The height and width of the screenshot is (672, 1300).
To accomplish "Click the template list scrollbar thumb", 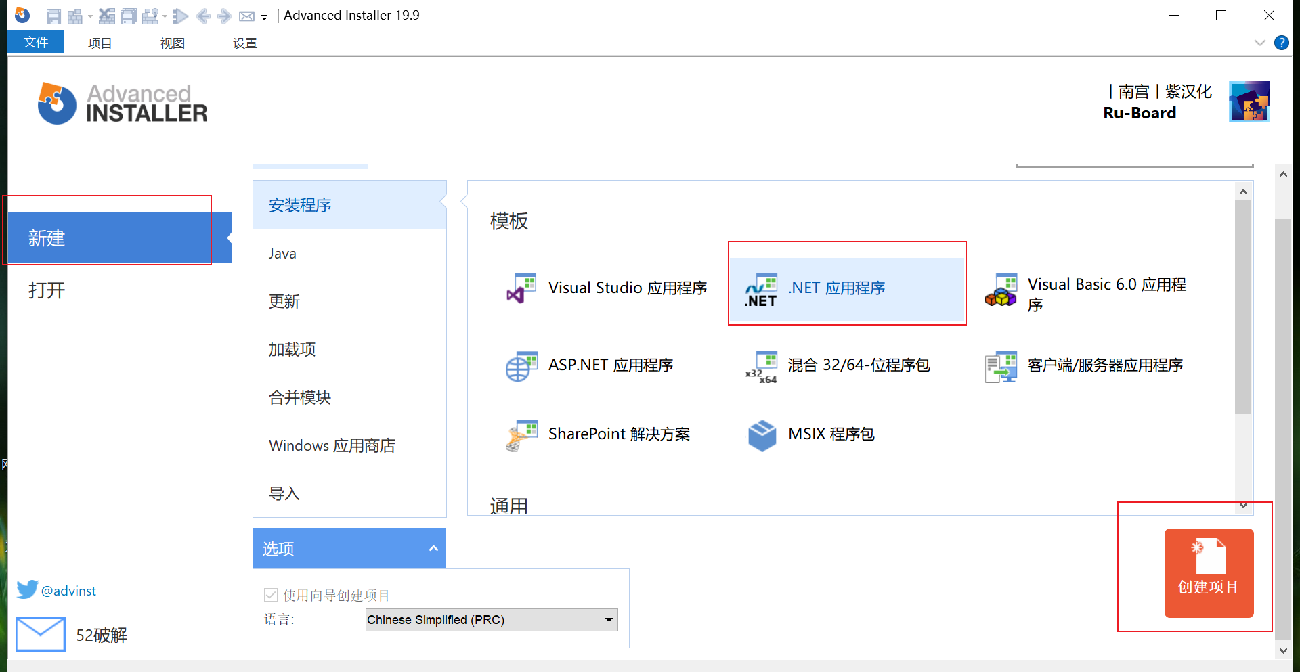I will click(x=1243, y=307).
